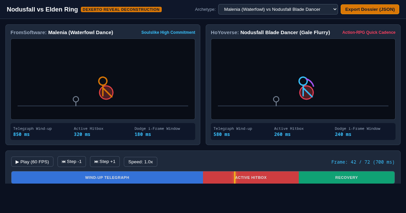This screenshot has height=213, width=406.
Task: Click the HoYoverse Nodusfall Blade Dancer heading
Action: click(270, 32)
